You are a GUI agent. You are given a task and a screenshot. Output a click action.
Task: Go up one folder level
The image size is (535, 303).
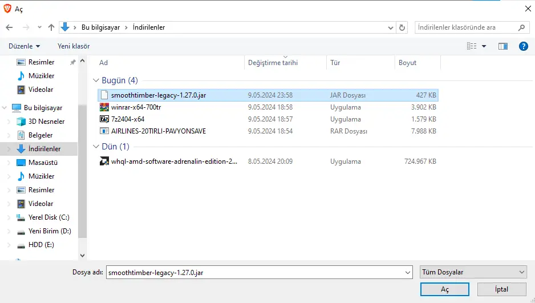51,27
